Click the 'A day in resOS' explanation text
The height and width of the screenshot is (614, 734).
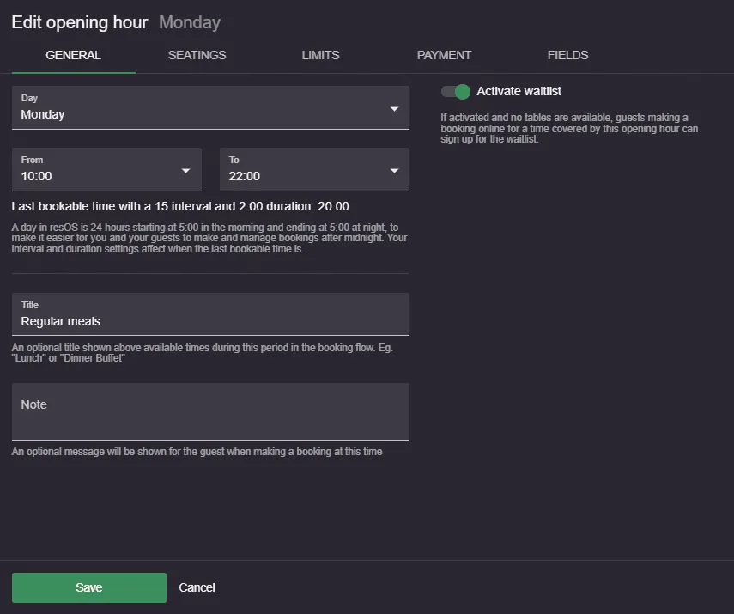[x=209, y=238]
